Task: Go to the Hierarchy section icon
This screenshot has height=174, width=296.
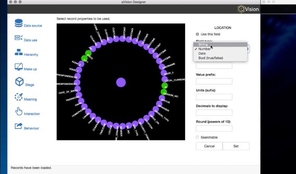Action: (19, 52)
